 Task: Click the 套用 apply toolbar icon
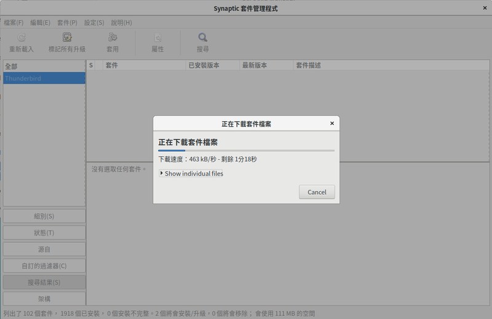coord(113,37)
